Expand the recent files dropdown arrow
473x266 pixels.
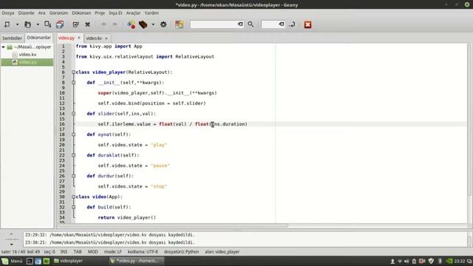click(x=38, y=24)
